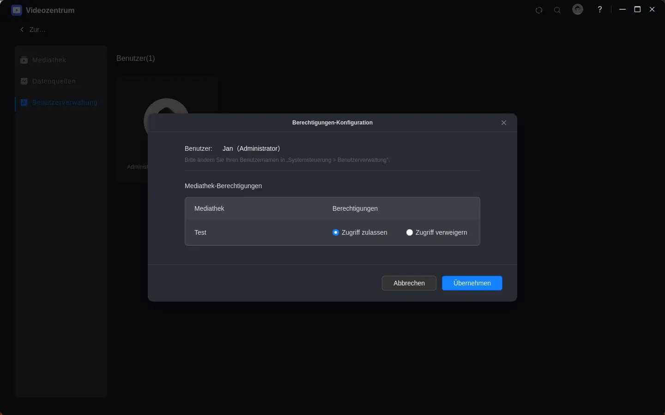Maximize the Videozentrum window
The height and width of the screenshot is (415, 665).
pos(637,10)
